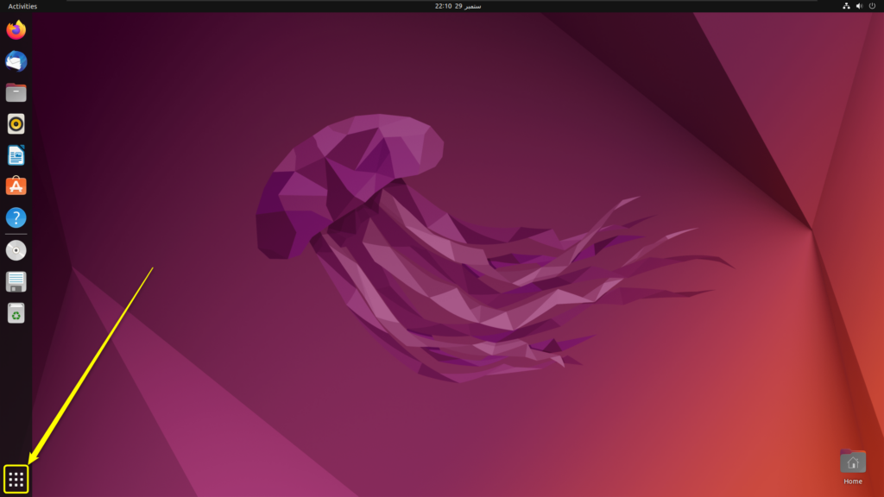Open the system quick settings menu
The image size is (884, 497).
[x=860, y=7]
